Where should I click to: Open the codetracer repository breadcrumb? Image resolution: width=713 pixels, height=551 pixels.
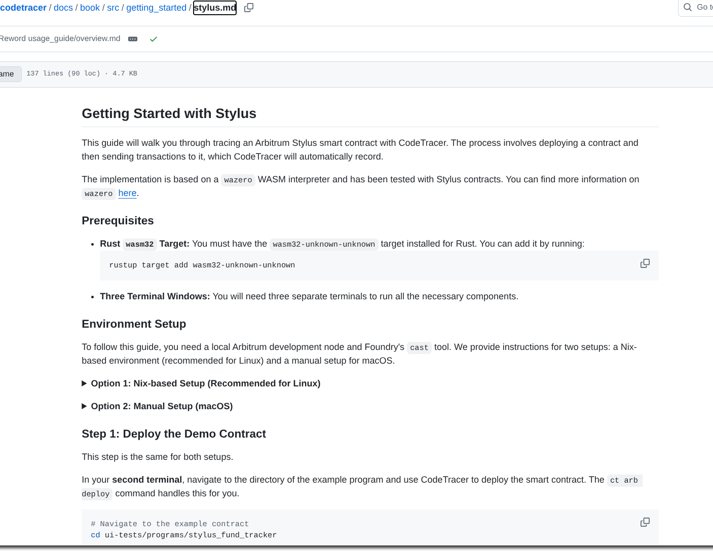click(x=23, y=8)
